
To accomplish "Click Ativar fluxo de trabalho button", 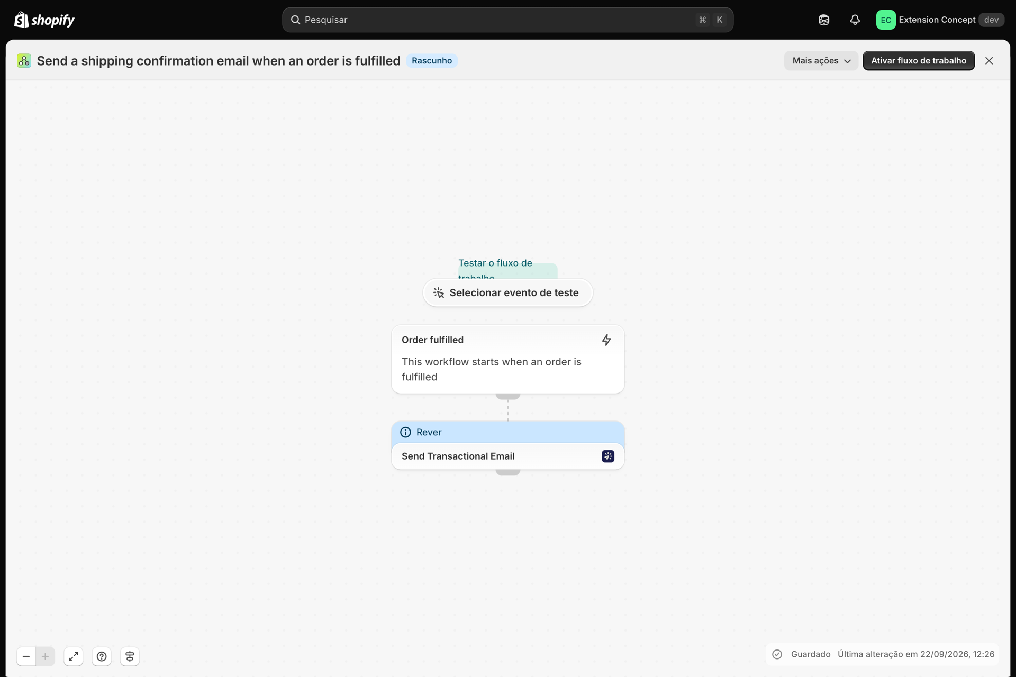I will [919, 61].
